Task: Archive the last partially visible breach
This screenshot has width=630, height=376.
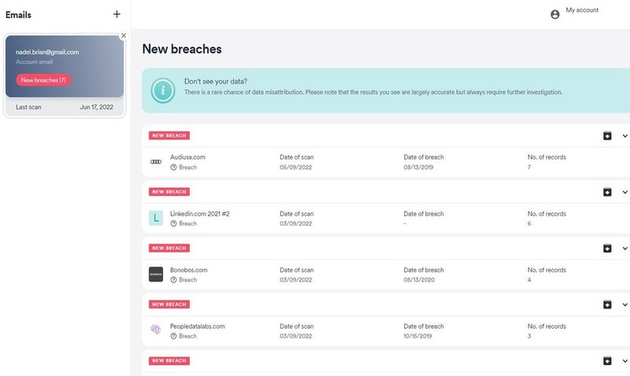Action: pyautogui.click(x=607, y=361)
